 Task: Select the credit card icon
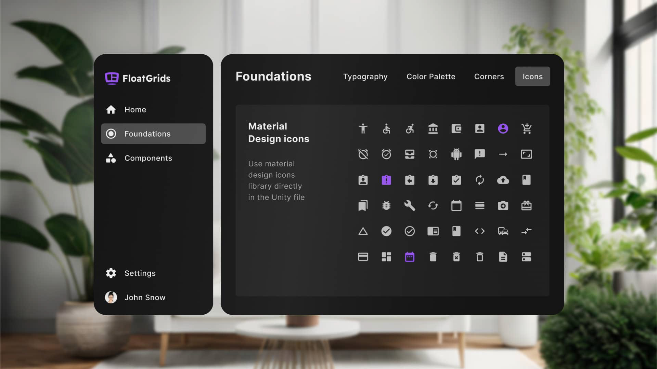pos(363,257)
